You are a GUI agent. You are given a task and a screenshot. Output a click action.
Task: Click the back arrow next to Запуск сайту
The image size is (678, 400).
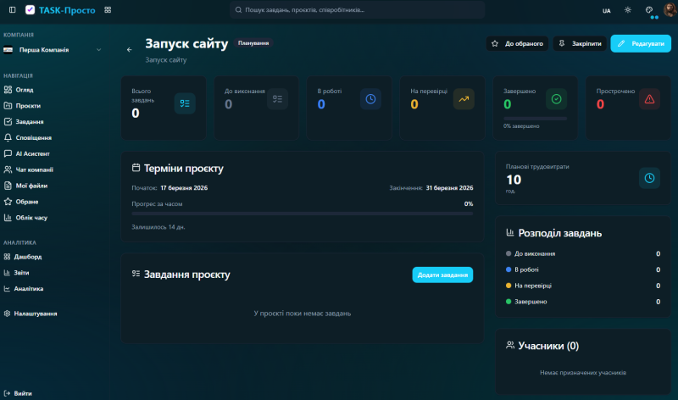130,50
